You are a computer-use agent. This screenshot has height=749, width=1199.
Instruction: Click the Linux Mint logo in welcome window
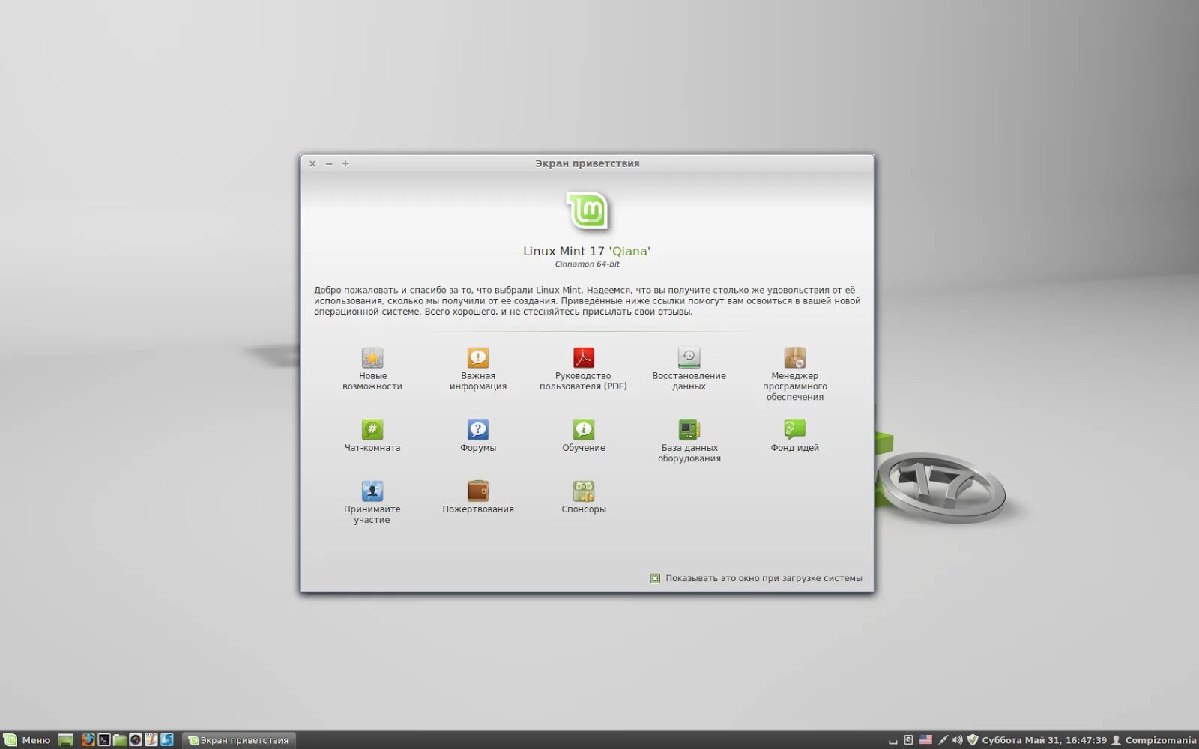coord(588,212)
